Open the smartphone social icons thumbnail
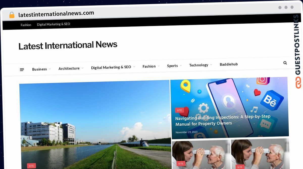Screen dimensions: 303x169 point(230,108)
